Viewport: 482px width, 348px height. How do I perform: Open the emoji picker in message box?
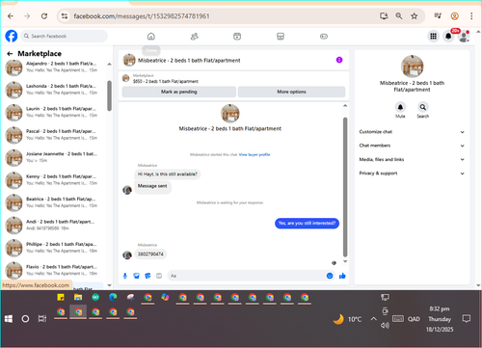pyautogui.click(x=330, y=276)
